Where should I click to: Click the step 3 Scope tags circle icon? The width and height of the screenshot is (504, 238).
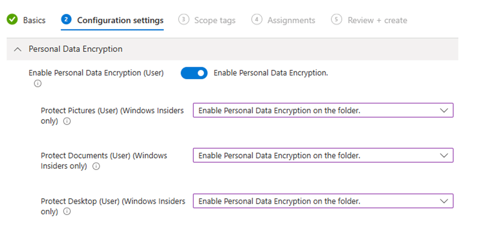[x=183, y=20]
